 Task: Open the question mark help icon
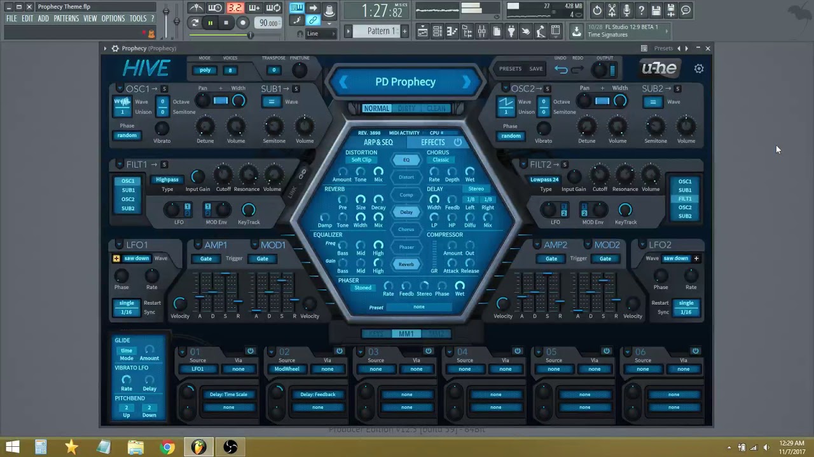point(641,10)
